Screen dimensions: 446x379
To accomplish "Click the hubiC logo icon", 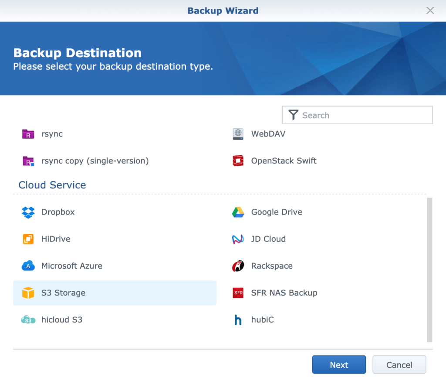I will [238, 320].
